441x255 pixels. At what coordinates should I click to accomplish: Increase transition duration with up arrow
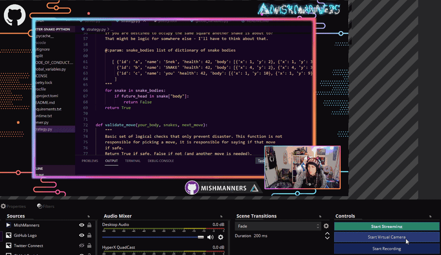tap(327, 233)
